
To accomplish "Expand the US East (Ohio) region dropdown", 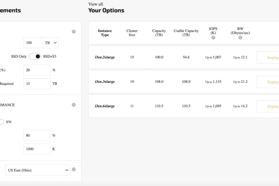I will 38,170.
